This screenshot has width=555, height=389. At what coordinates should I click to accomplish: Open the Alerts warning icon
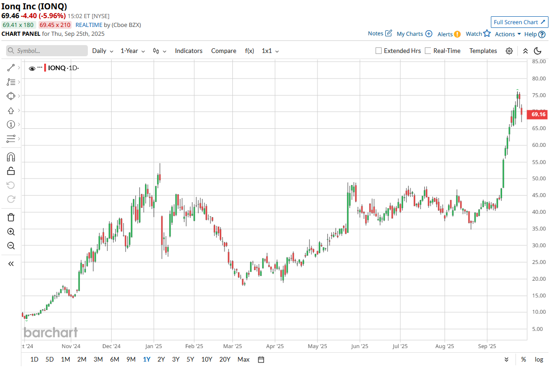[x=457, y=34]
